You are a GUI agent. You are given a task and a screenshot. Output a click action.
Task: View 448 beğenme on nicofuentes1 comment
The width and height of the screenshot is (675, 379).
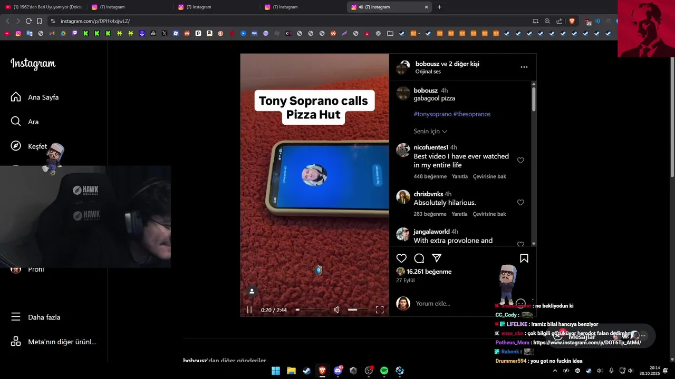point(430,176)
